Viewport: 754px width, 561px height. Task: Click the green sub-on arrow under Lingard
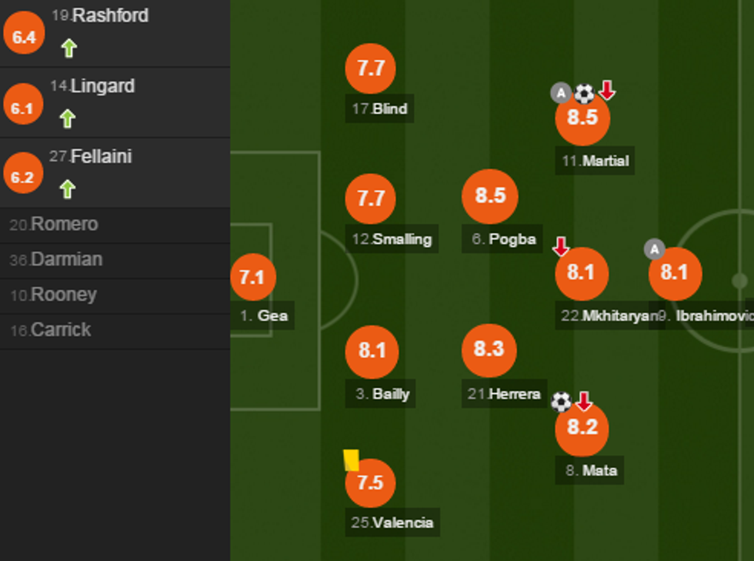[x=68, y=119]
